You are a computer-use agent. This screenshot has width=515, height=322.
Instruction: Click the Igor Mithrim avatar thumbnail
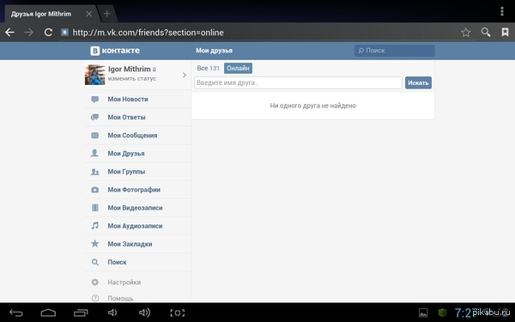point(95,75)
